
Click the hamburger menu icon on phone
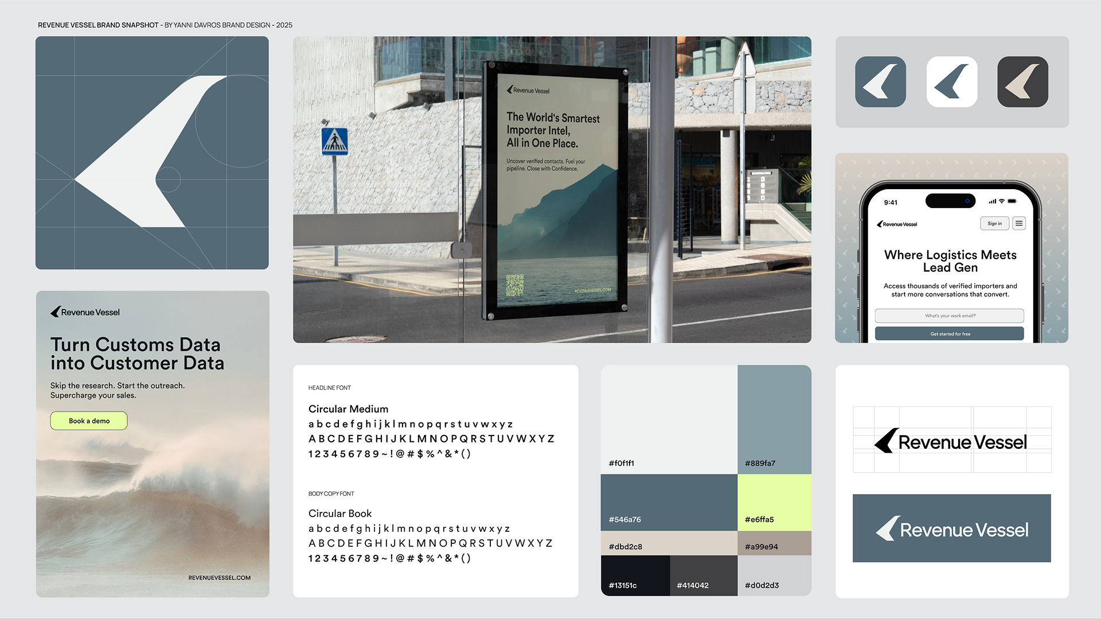[1019, 224]
